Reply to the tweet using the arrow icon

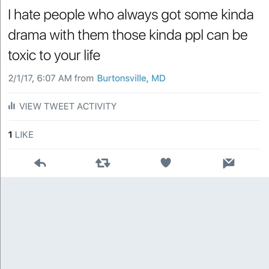(40, 163)
